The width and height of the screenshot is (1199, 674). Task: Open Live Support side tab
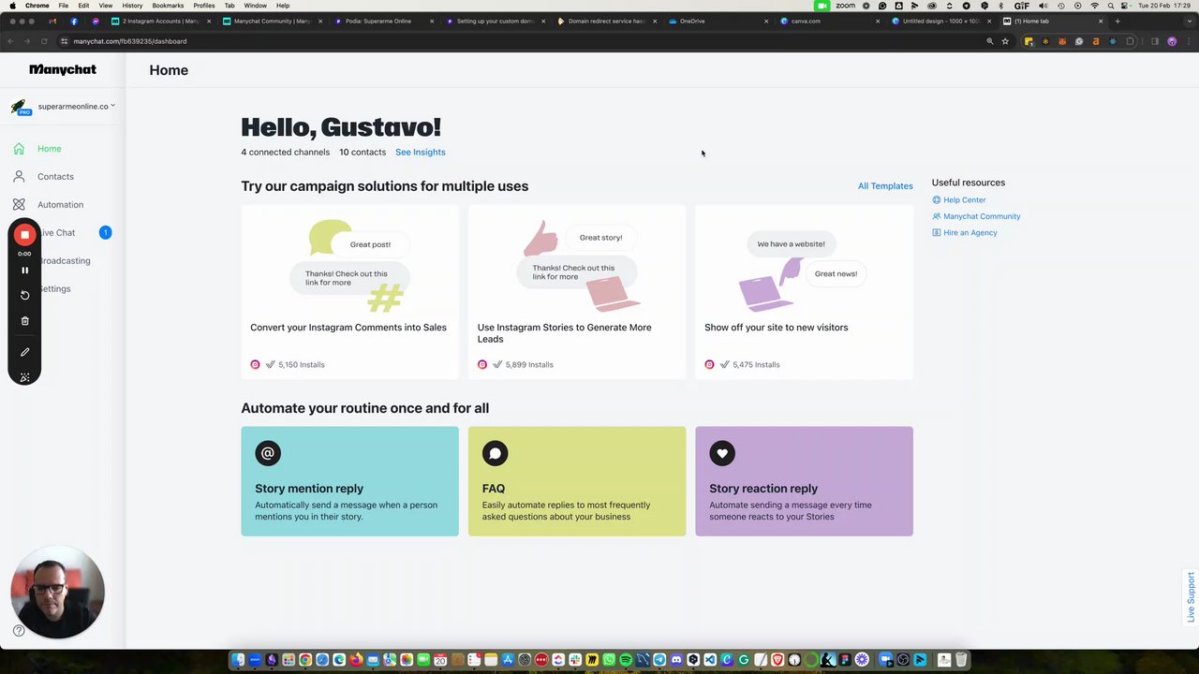click(x=1192, y=597)
